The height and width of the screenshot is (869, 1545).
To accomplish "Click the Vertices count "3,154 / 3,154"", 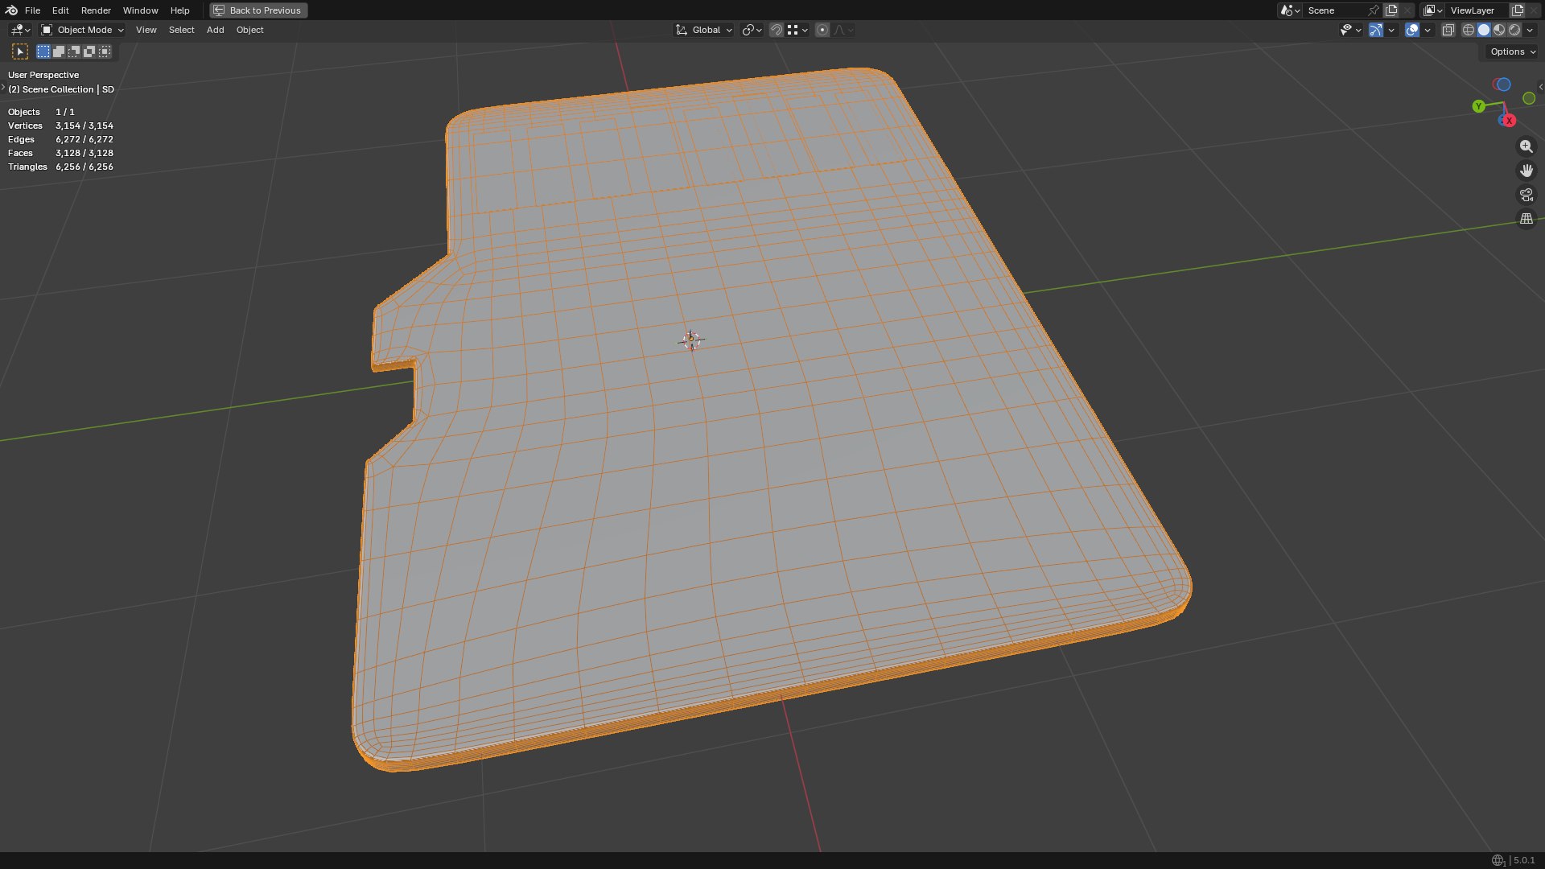I will (84, 126).
